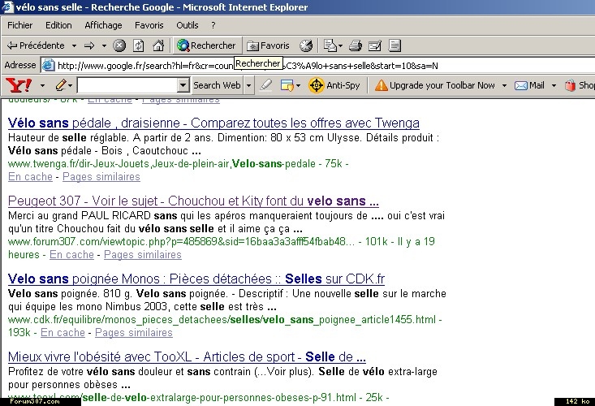Click the Yahoo toolbar pencil icon
Image resolution: width=595 pixels, height=406 pixels.
point(62,85)
